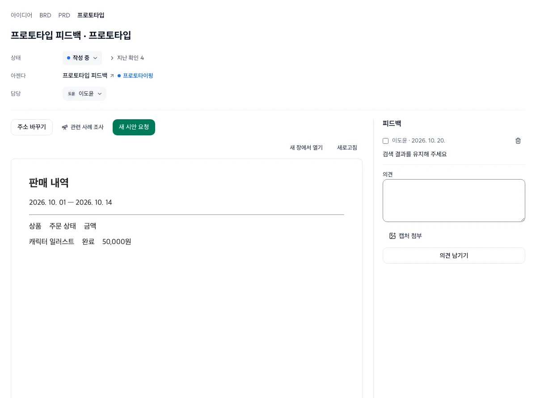Switch to the 아이디어 tab
The height and width of the screenshot is (398, 536).
pos(21,15)
